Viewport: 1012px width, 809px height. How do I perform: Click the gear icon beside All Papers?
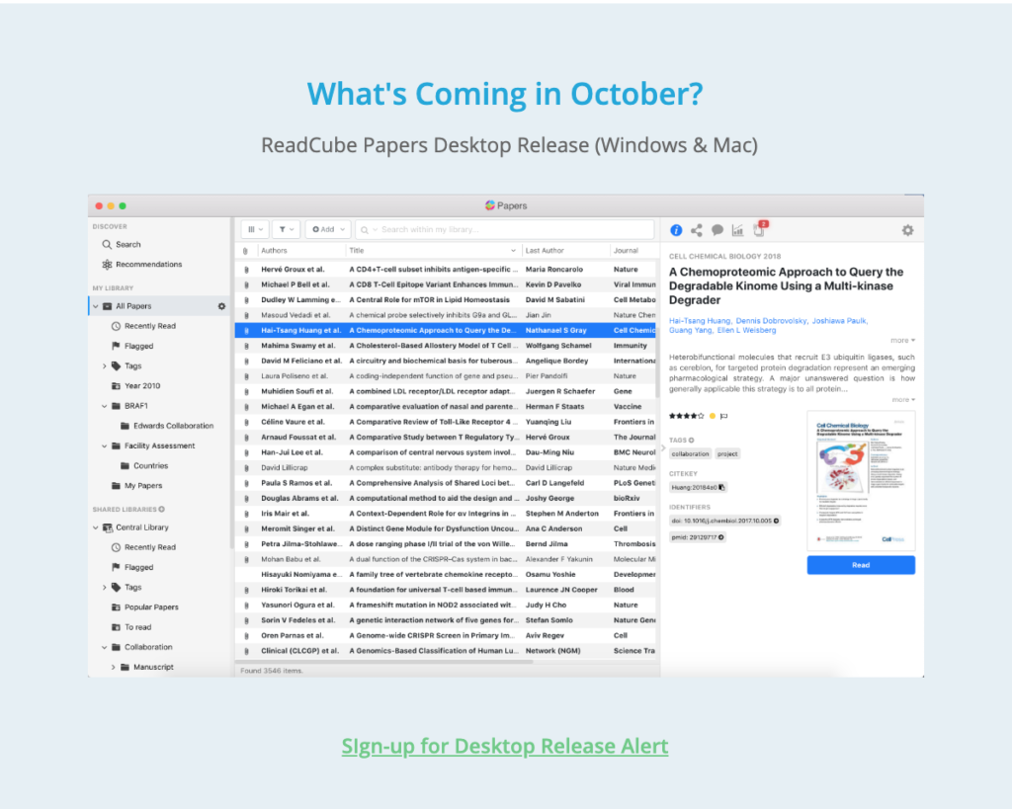[222, 305]
